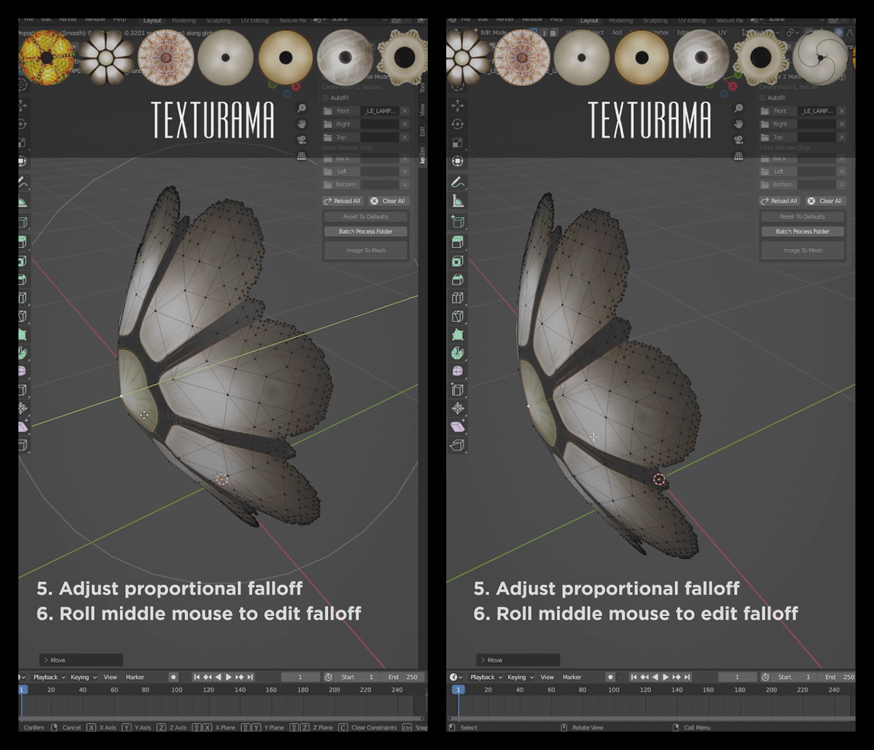Select the Shrink/Fatten tool in right panel

pos(457,408)
